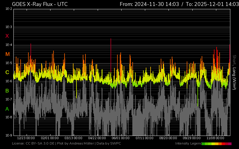Screen dimensions: 239x149
Task: Click the 'Intensity Legend' text label
Action: [188, 144]
